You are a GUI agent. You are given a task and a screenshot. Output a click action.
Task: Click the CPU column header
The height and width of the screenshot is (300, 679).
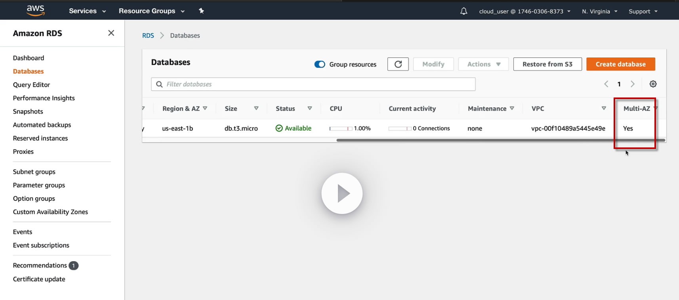point(336,109)
